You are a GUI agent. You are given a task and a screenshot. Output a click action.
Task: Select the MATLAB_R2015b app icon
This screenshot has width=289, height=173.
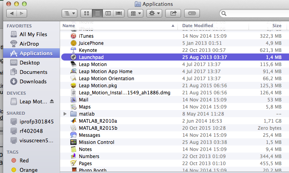point(73,128)
